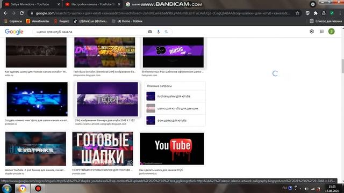
Task: Open the Chrome three-dot menu
Action: (x=340, y=13)
